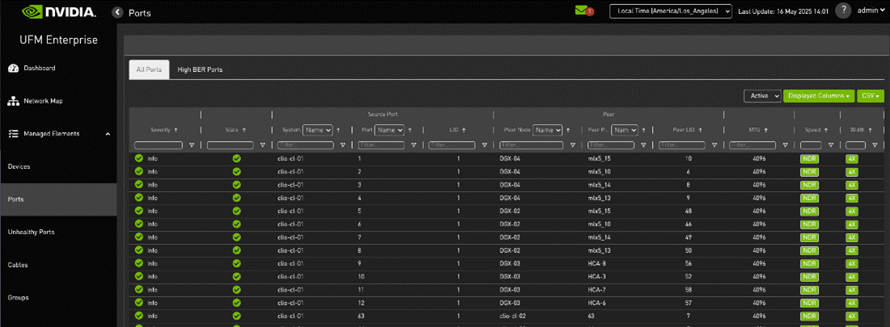Click the Port filter field

coord(381,145)
